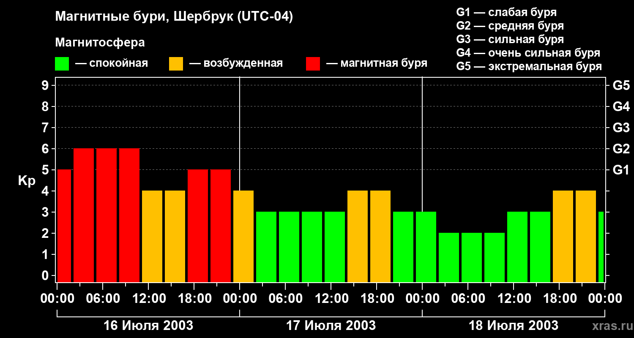Click the 'G4' label on the right axis
The width and height of the screenshot is (634, 338).
click(x=621, y=107)
